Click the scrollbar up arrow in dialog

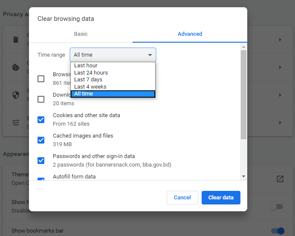[x=243, y=46]
